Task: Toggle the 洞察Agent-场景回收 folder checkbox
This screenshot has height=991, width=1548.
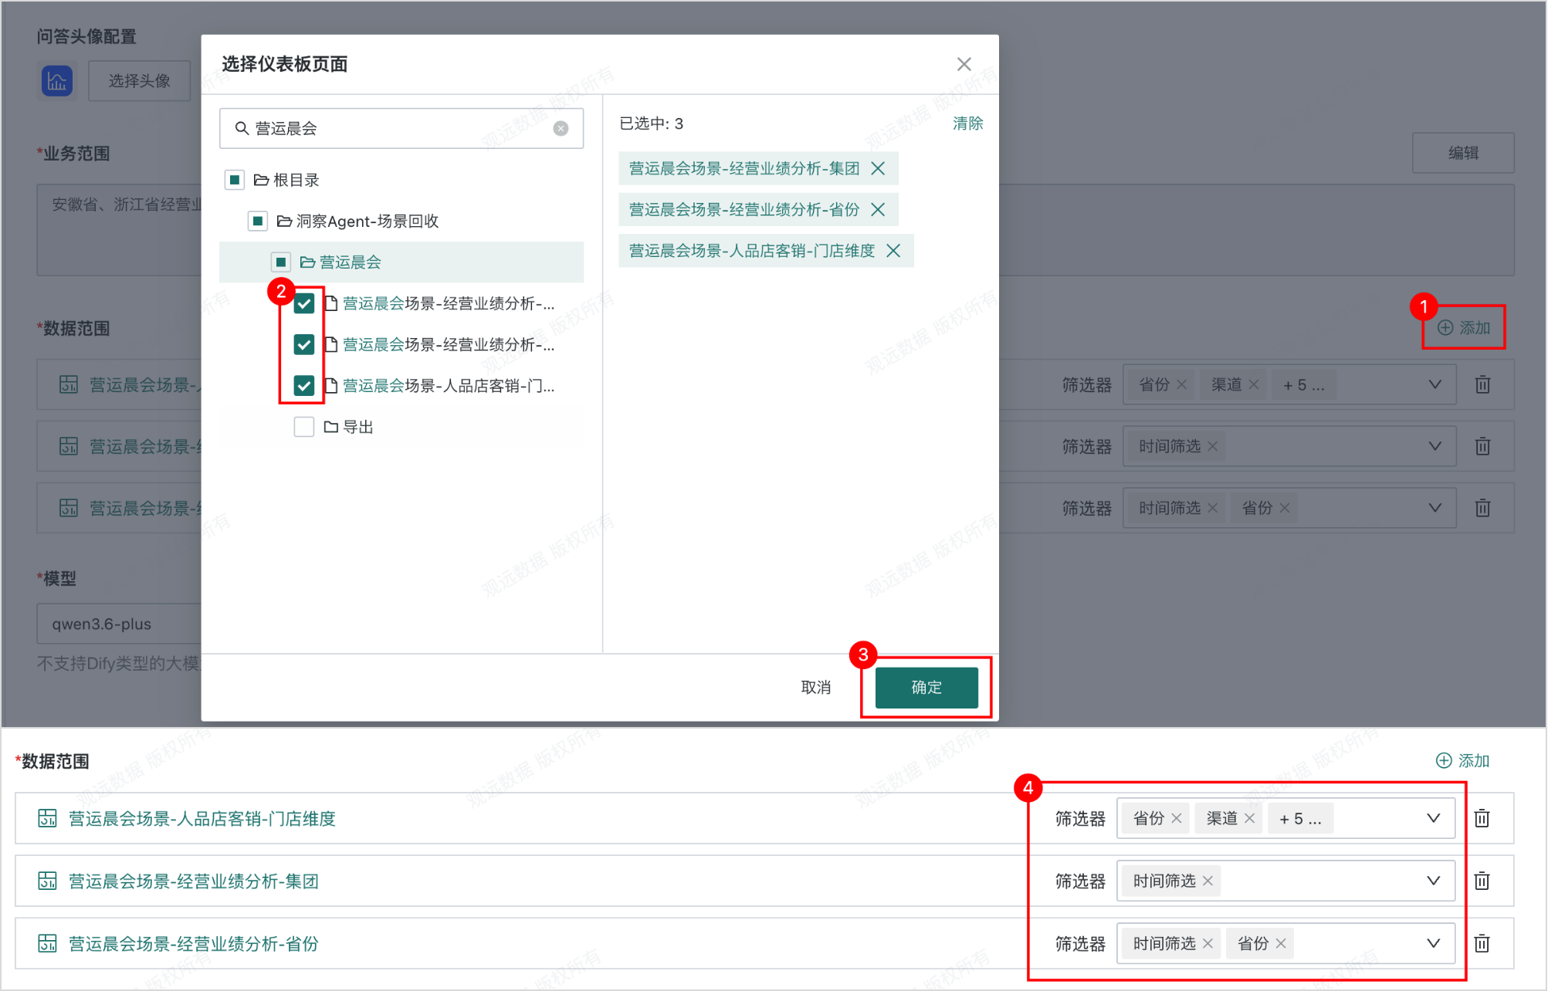Action: (x=258, y=222)
